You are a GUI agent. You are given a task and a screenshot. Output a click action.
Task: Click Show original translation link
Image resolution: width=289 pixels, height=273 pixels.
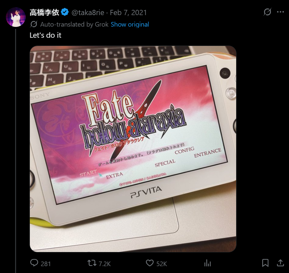(x=130, y=24)
